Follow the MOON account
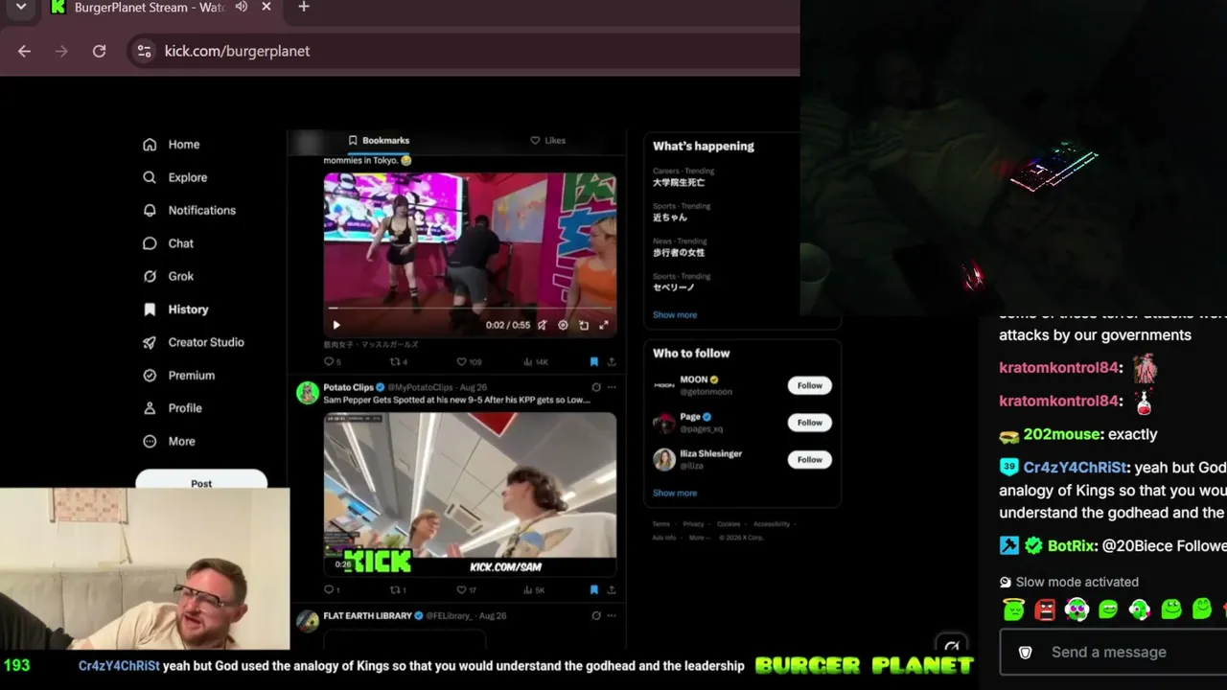The width and height of the screenshot is (1227, 690). click(810, 385)
